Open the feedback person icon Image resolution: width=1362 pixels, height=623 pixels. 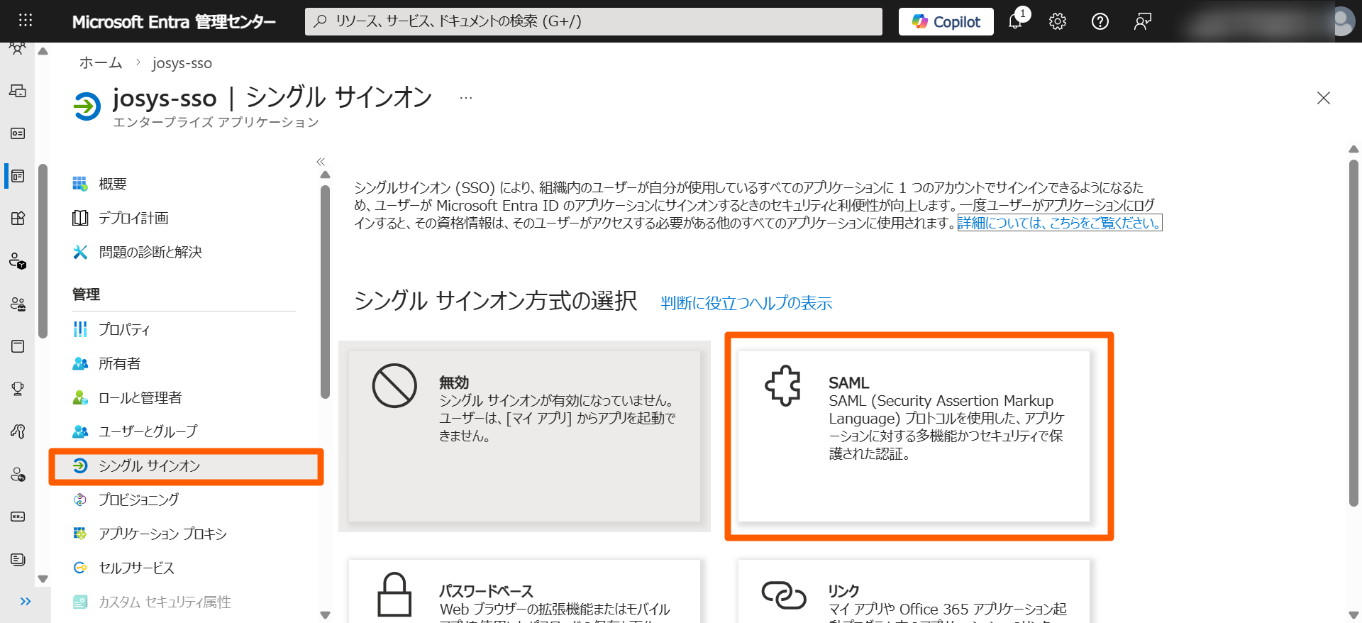pyautogui.click(x=1142, y=21)
